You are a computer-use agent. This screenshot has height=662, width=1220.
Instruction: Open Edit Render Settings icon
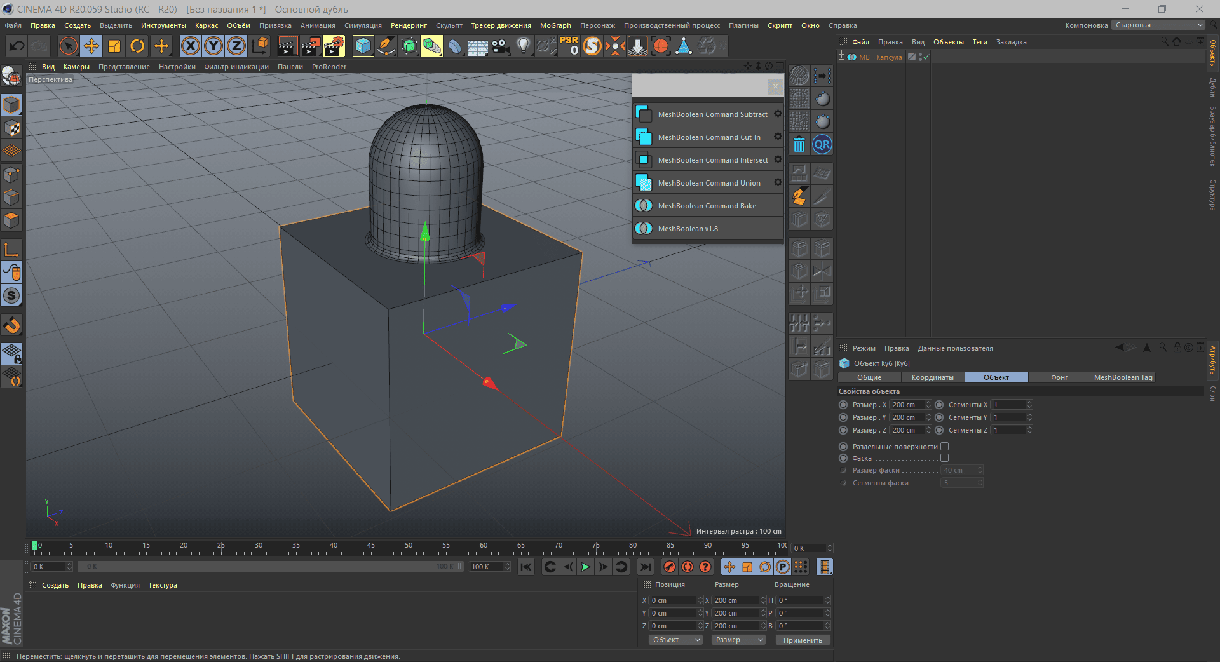point(334,46)
